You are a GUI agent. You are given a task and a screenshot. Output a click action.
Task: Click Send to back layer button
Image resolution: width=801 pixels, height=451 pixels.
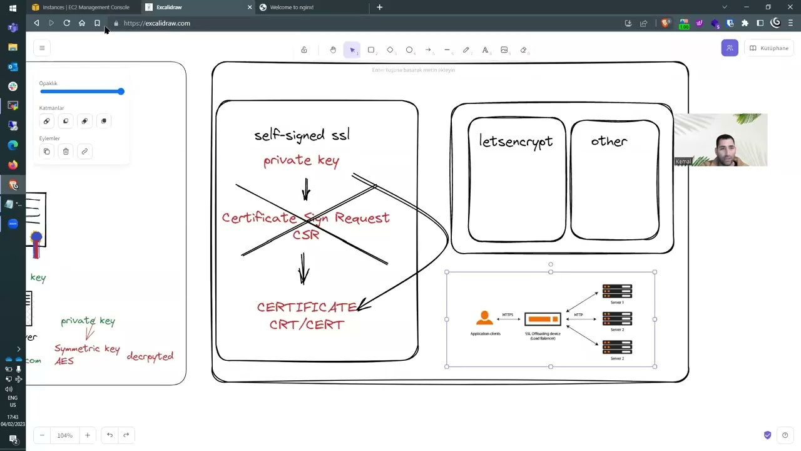(46, 121)
